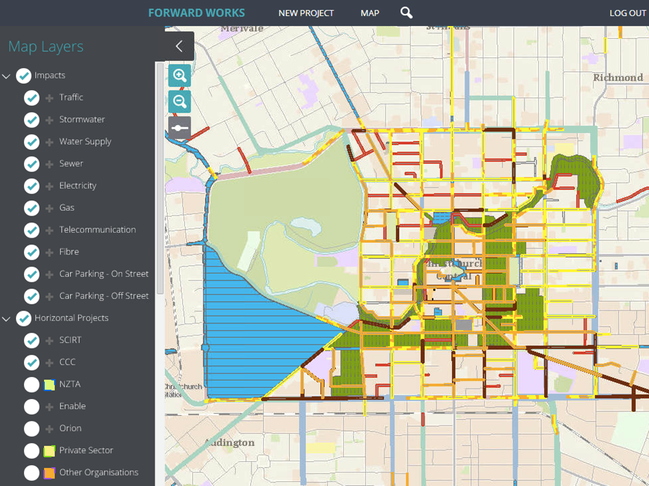Expand the Stormwater layer plus icon
649x486 pixels.
(49, 120)
